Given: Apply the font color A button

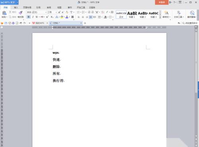Looking at the screenshot, I should pyautogui.click(x=67, y=17).
